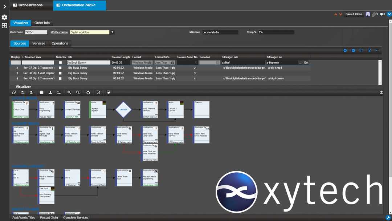Open attachments via the paperclip icon
392x221 pixels.
(x=374, y=14)
